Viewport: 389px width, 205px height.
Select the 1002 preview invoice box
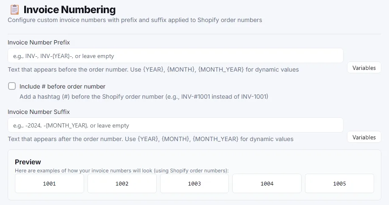tap(122, 183)
